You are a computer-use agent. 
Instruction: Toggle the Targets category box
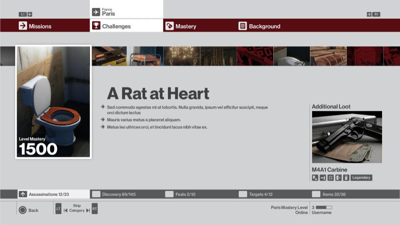pos(243,194)
